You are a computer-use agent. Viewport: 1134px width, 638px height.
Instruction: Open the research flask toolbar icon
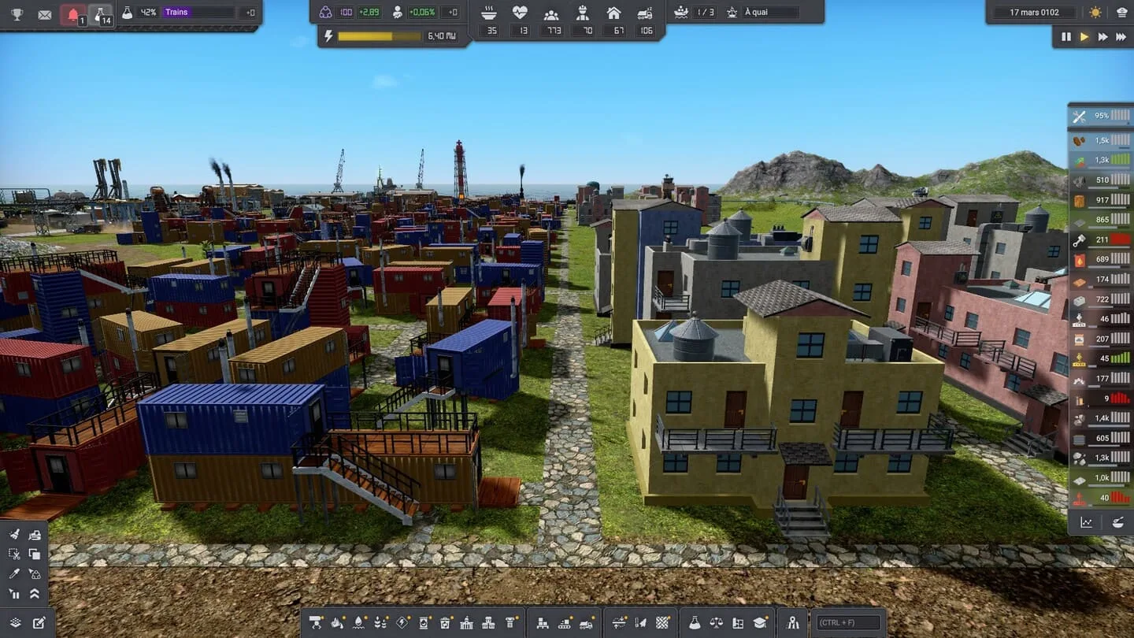click(694, 622)
